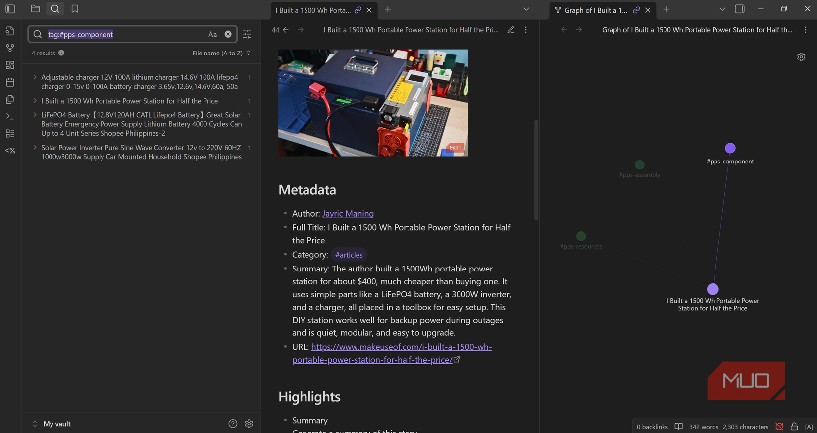Open graph settings gear icon
The height and width of the screenshot is (433, 817).
pos(801,57)
